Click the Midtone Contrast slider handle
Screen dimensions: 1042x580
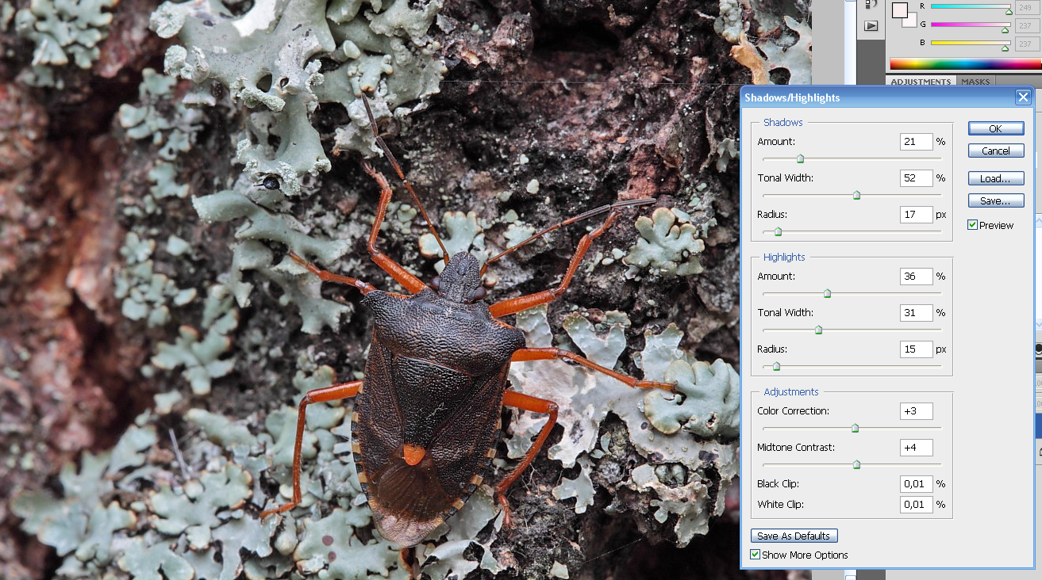tap(856, 465)
